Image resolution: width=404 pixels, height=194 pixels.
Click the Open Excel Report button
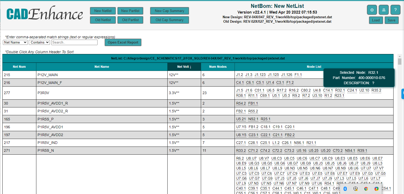coord(123,42)
